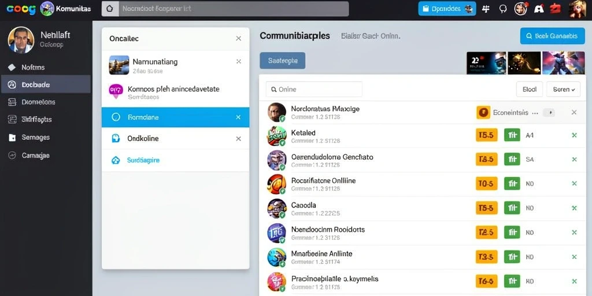Screen dimensions: 592x296
Task: Select the Nofirms diamond icon in the sidebar
Action: point(12,67)
